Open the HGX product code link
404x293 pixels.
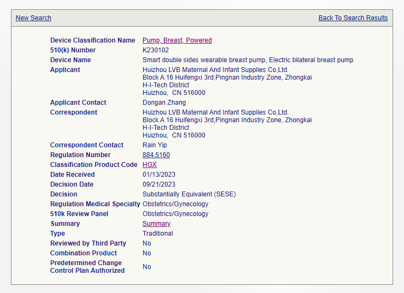click(150, 165)
